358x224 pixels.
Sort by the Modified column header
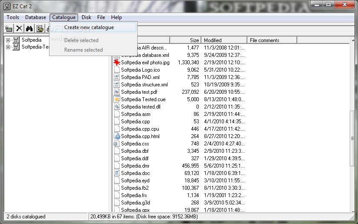coord(224,40)
